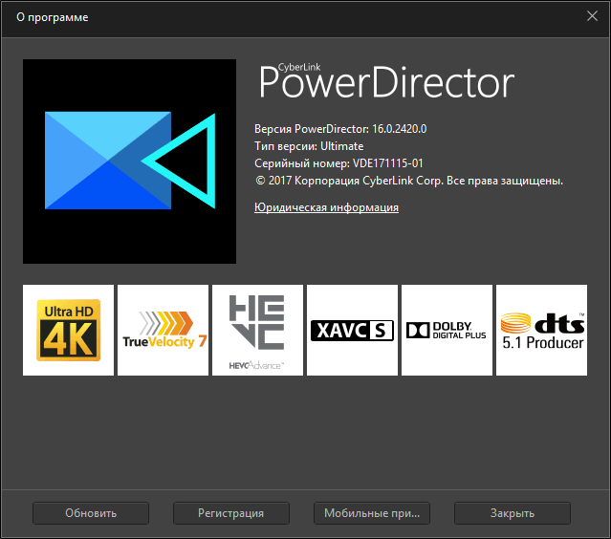Click the Версия PowerDirector 16.0.2420.0 line
The height and width of the screenshot is (539, 611).
[x=339, y=129]
